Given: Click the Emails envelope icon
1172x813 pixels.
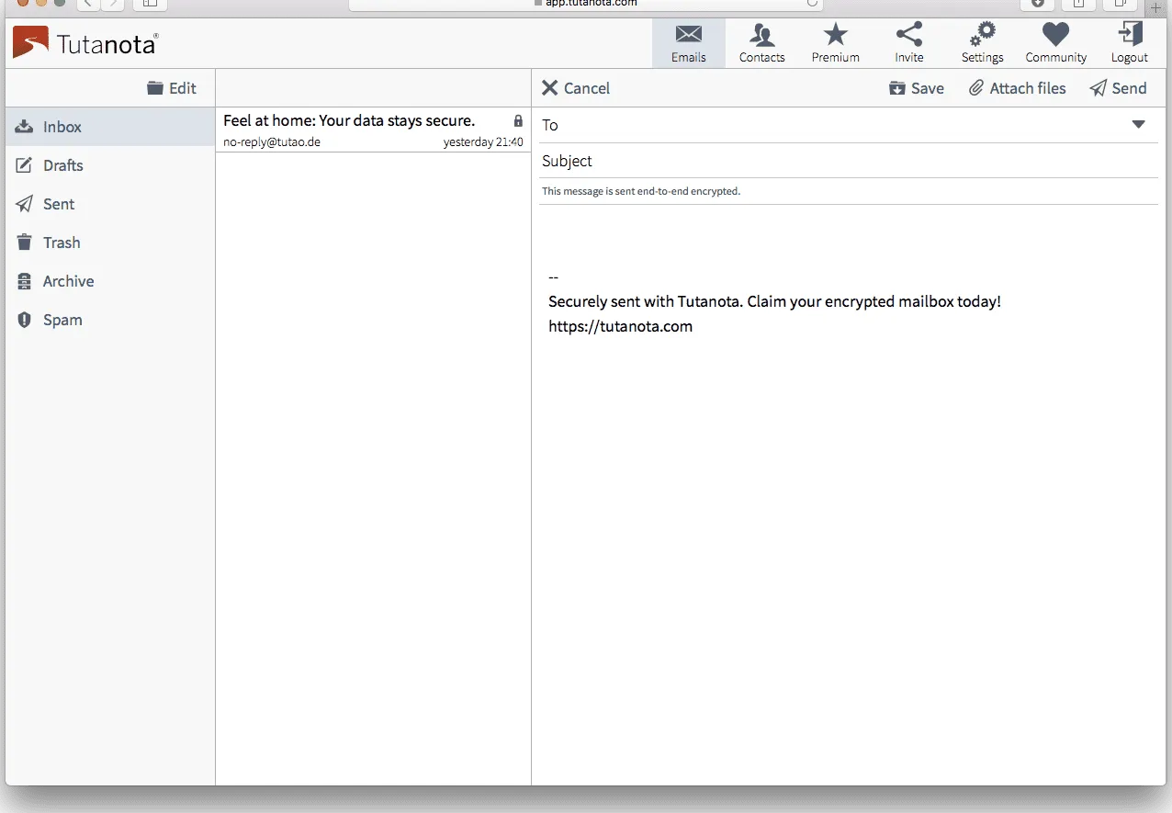Looking at the screenshot, I should 688,37.
